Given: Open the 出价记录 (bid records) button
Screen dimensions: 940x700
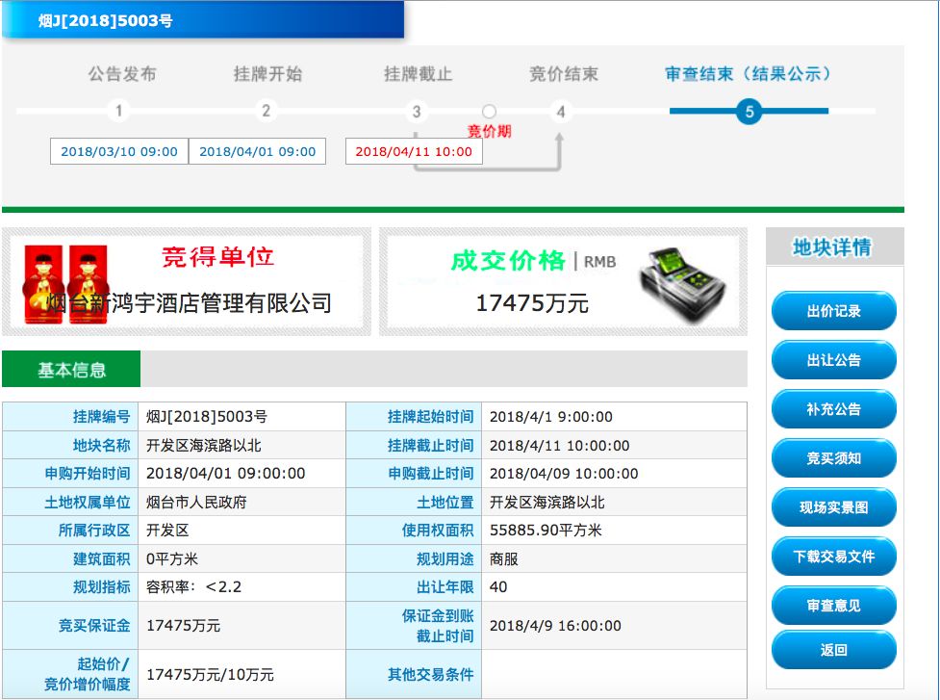Looking at the screenshot, I should (833, 311).
